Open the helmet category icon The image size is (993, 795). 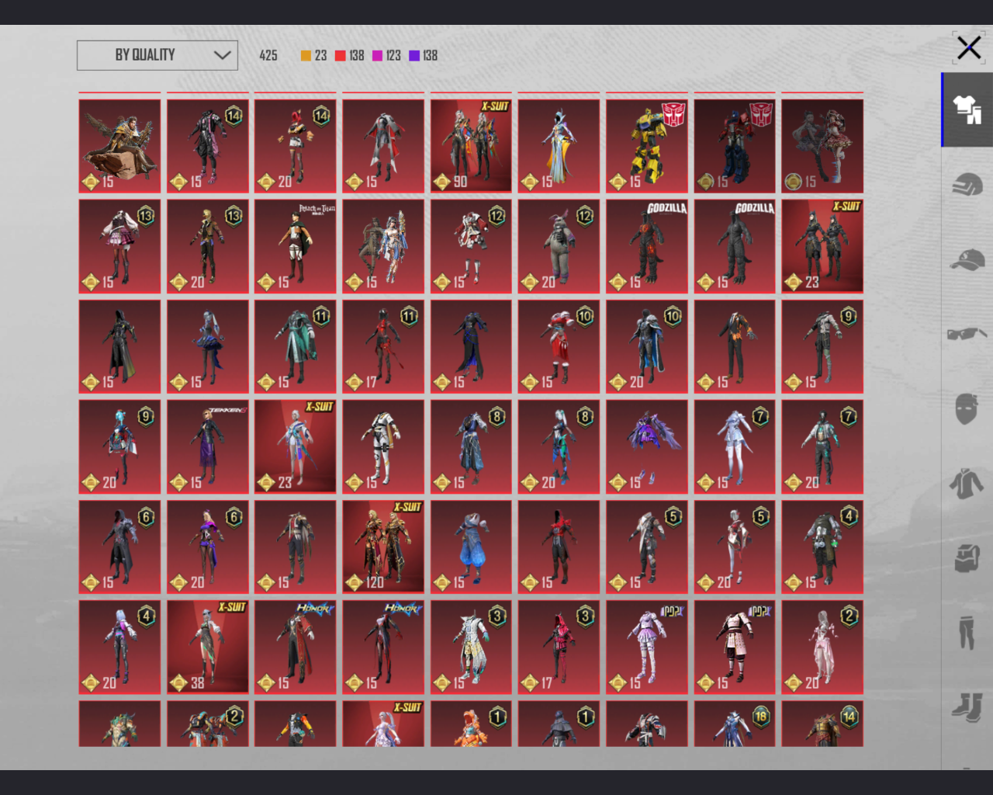tap(967, 185)
